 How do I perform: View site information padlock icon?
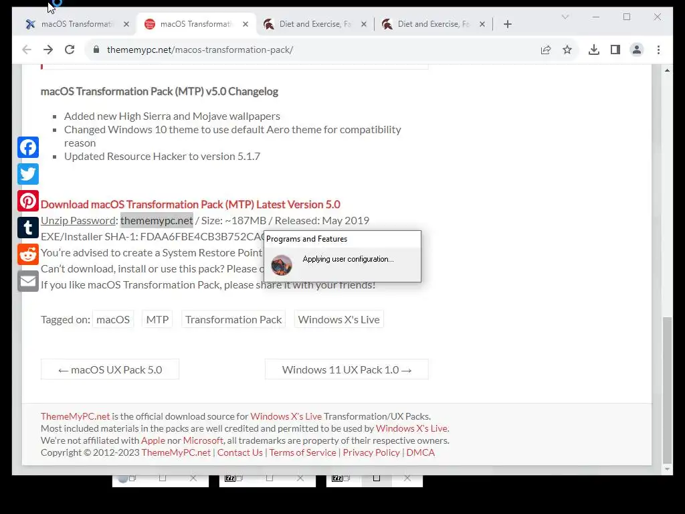pyautogui.click(x=96, y=50)
